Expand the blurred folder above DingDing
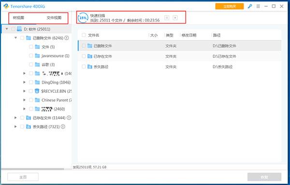 point(24,73)
